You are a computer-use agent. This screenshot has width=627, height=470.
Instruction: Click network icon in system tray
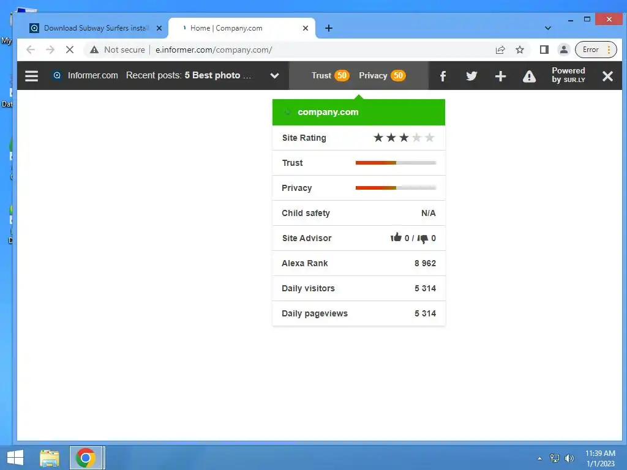coord(555,458)
